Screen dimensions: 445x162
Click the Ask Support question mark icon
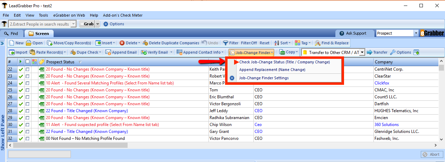click(x=342, y=33)
